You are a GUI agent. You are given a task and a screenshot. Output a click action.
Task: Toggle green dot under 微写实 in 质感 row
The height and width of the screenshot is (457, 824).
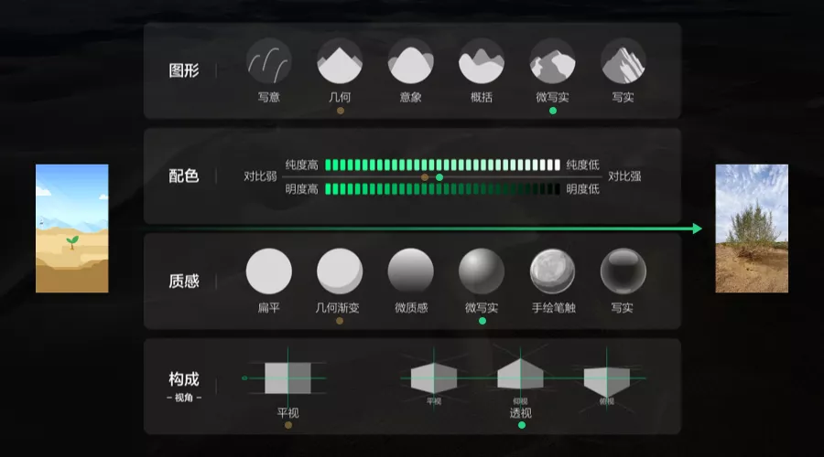482,321
